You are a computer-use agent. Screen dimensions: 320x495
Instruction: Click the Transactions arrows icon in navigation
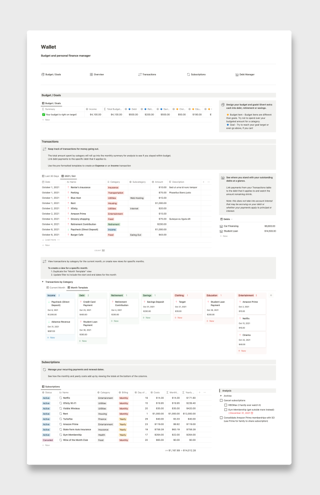[140, 74]
